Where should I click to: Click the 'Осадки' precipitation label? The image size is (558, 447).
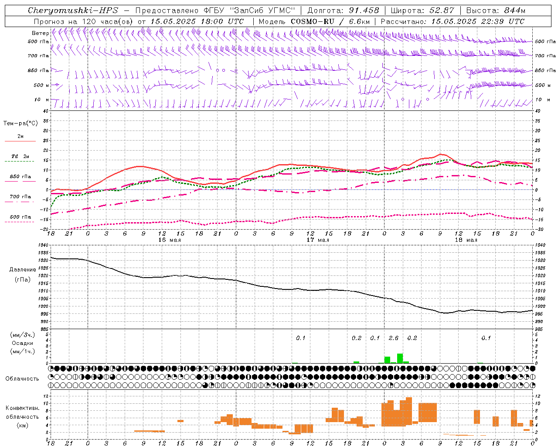(23, 343)
